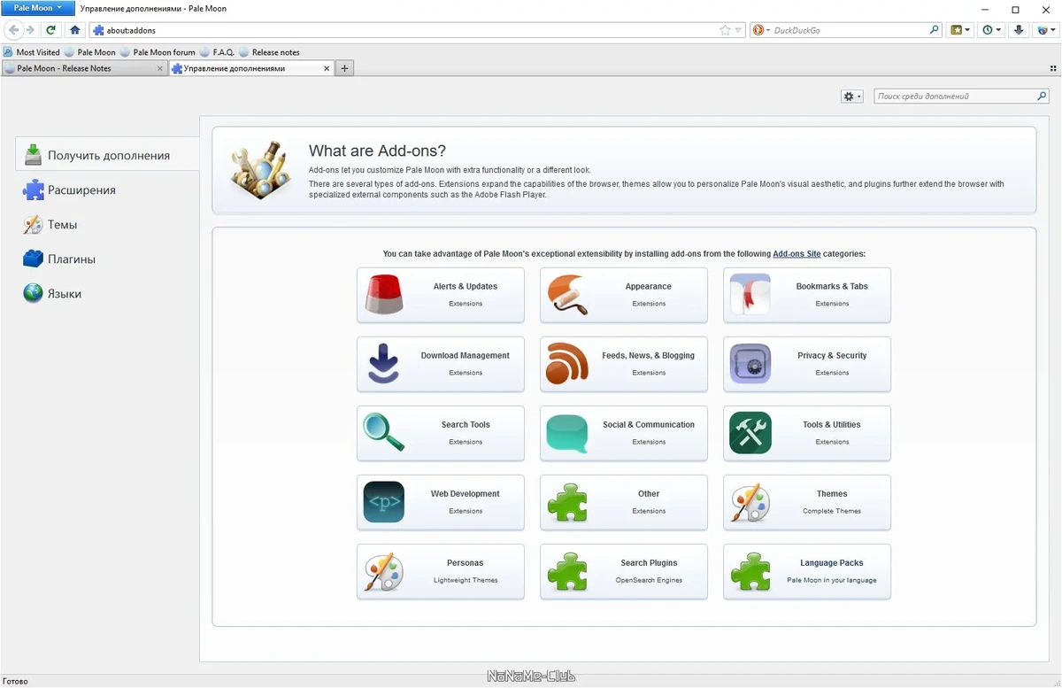The width and height of the screenshot is (1062, 688).
Task: Open the downloads arrow icon in toolbar
Action: [x=1020, y=30]
